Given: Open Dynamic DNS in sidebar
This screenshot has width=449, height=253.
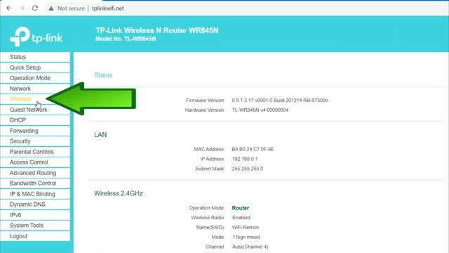Looking at the screenshot, I should pyautogui.click(x=35, y=205).
